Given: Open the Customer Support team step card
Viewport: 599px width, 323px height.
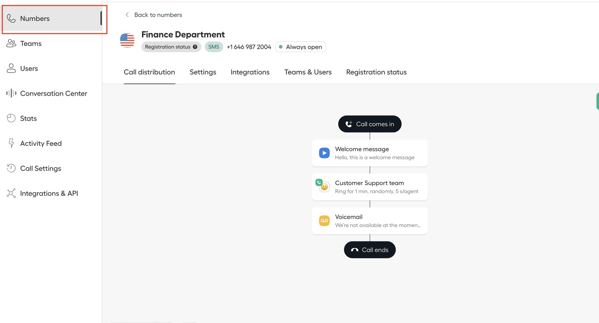Looking at the screenshot, I should point(370,187).
